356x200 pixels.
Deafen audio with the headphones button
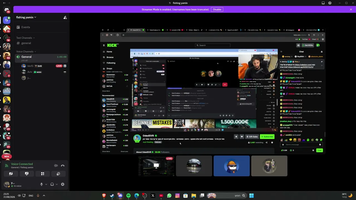tap(52, 184)
